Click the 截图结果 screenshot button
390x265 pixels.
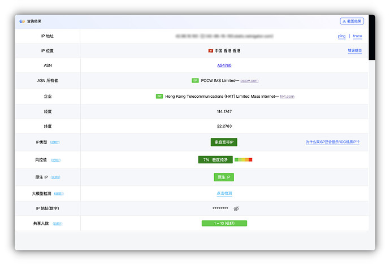click(352, 21)
